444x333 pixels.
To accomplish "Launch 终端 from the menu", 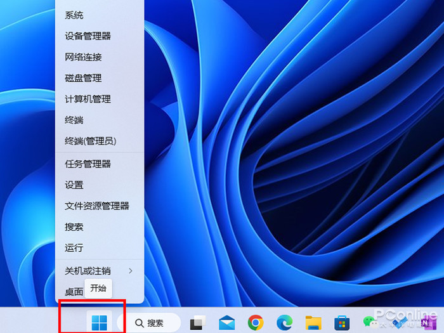I will 100,120.
